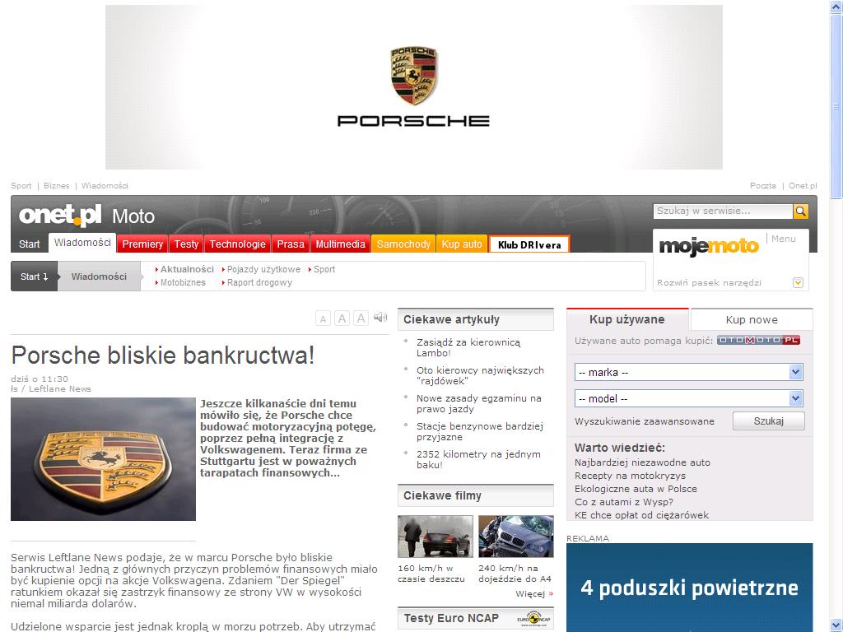Click the Szukaj button
The width and height of the screenshot is (843, 632).
(x=768, y=421)
